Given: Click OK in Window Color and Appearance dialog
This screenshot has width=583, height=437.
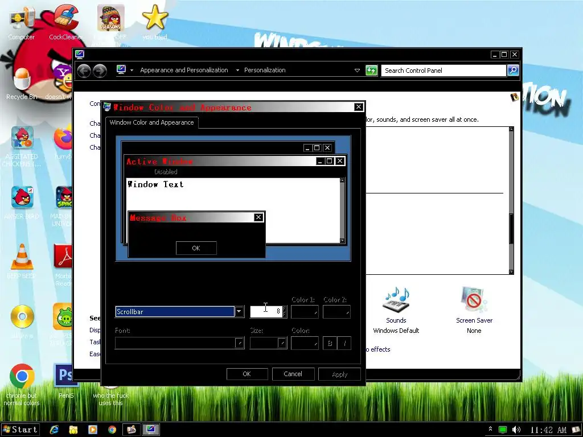Looking at the screenshot, I should pyautogui.click(x=247, y=374).
